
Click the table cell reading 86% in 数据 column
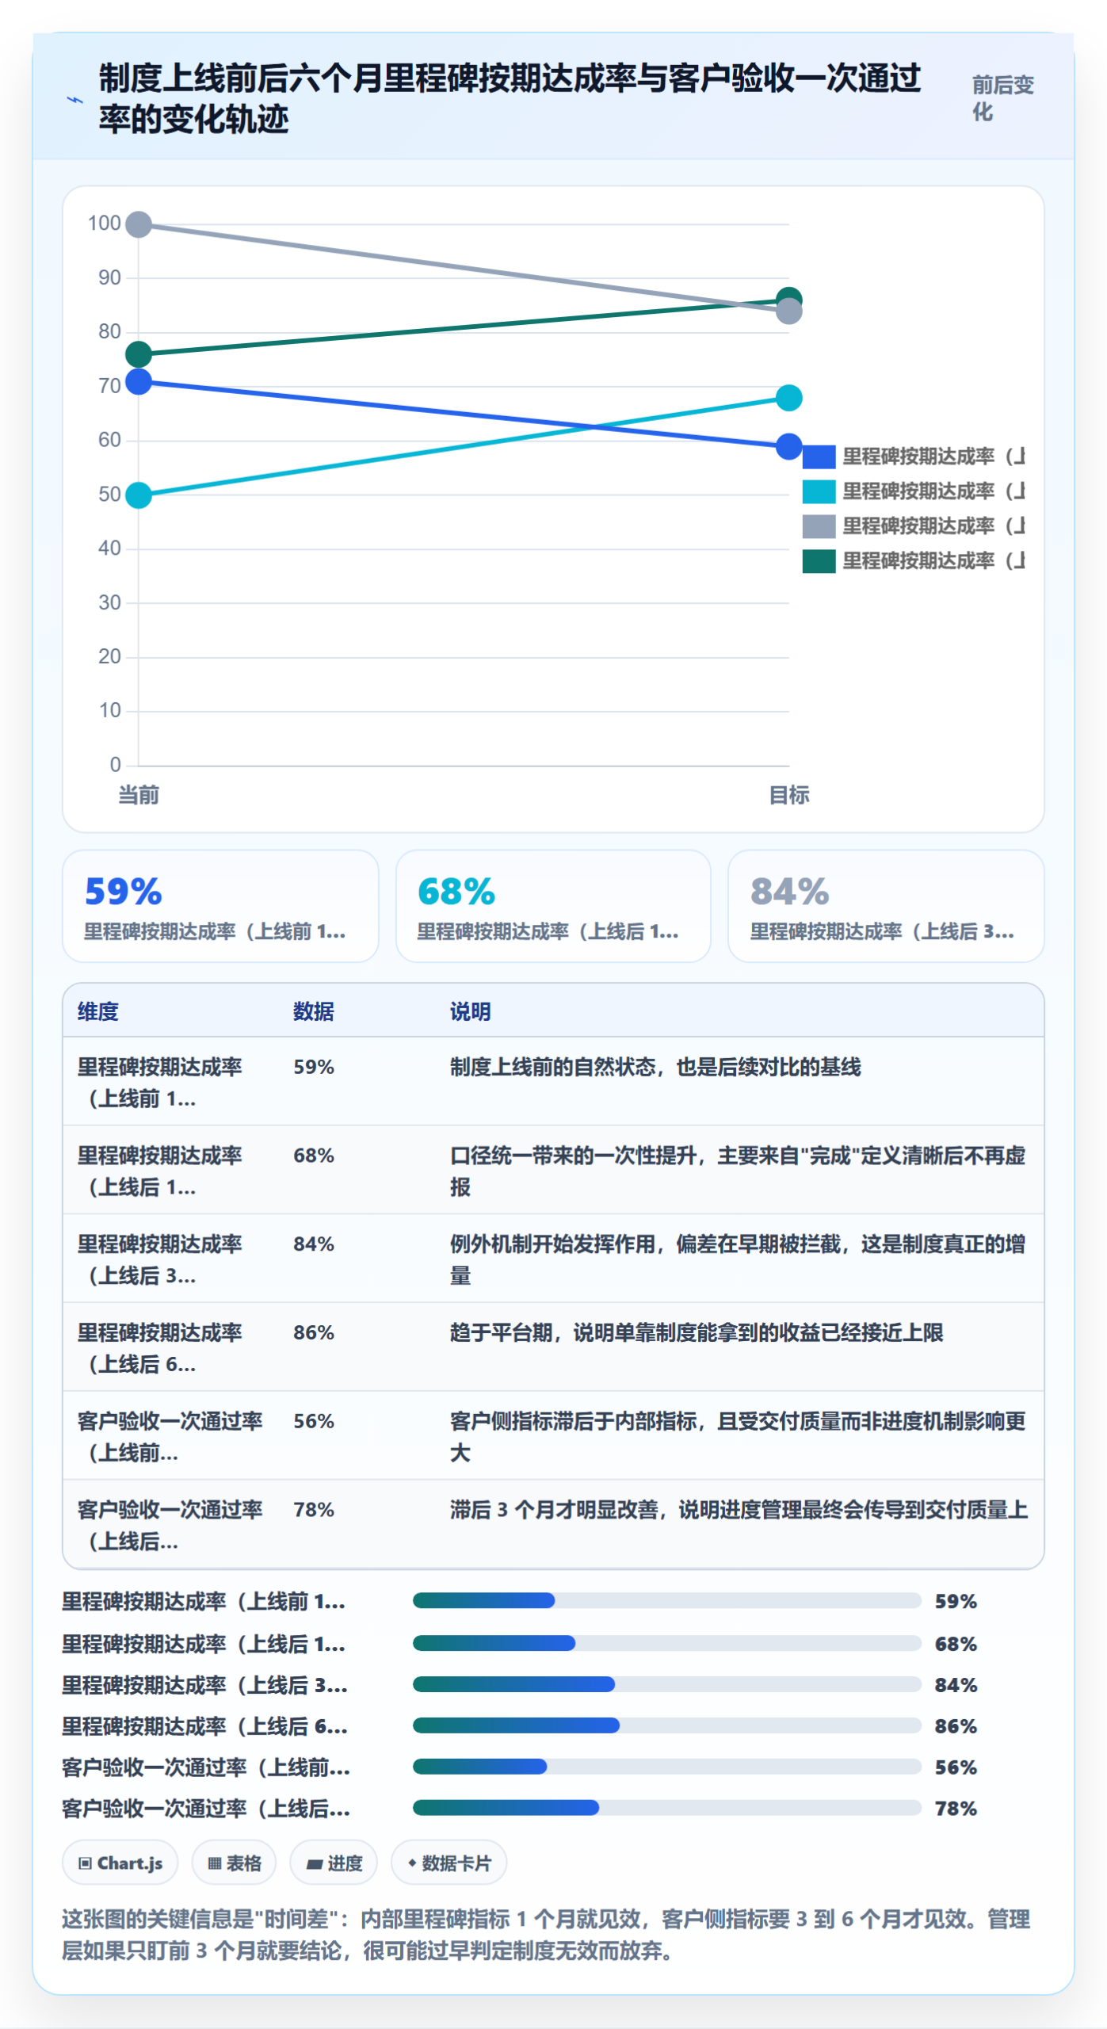pos(314,1333)
